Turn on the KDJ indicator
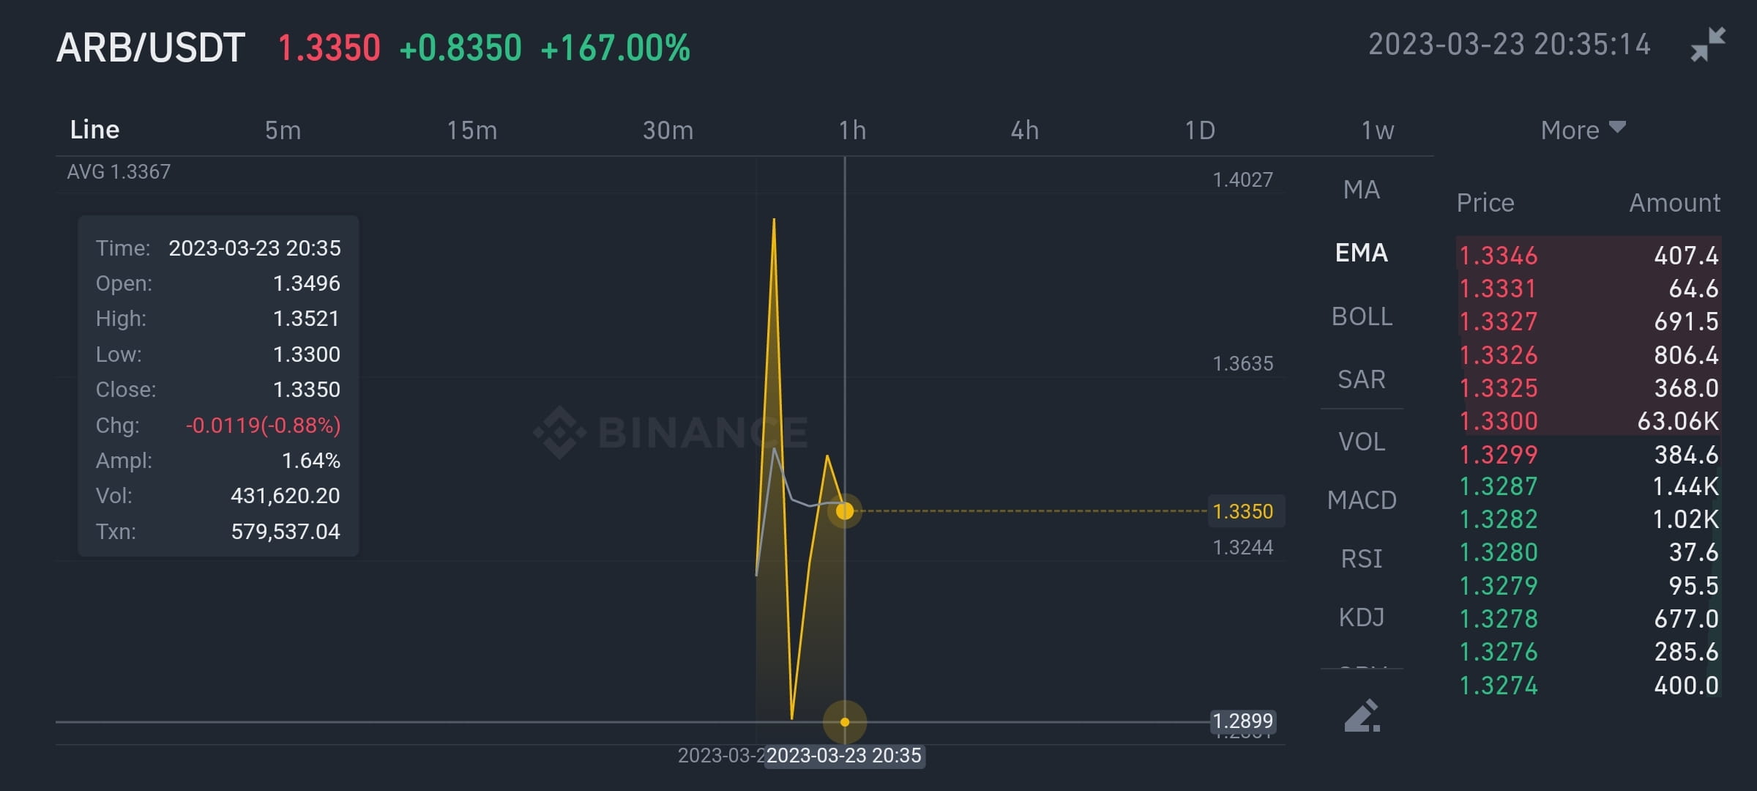Viewport: 1757px width, 791px height. [1361, 617]
